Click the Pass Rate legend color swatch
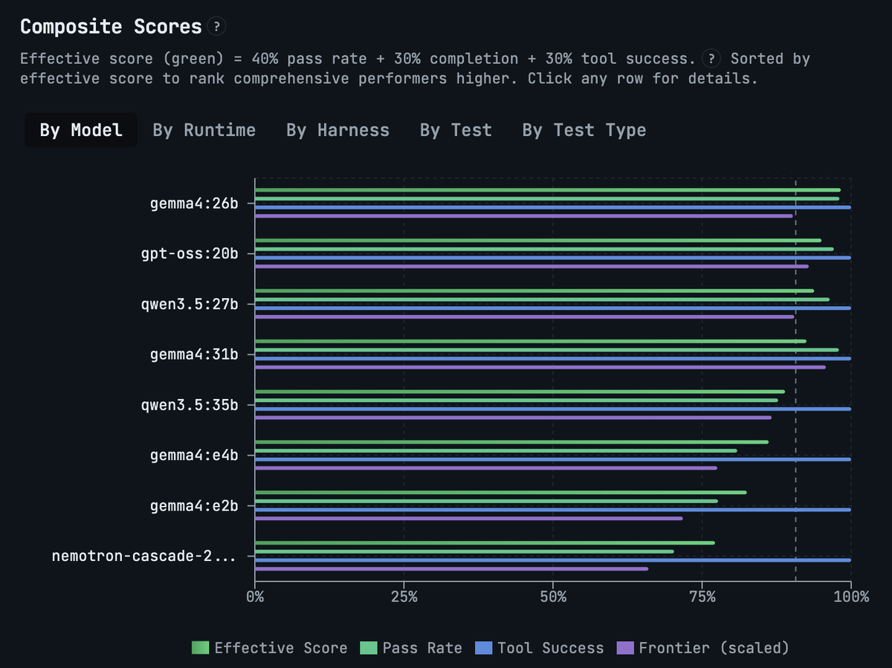Screen dimensions: 892x668 (x=369, y=648)
